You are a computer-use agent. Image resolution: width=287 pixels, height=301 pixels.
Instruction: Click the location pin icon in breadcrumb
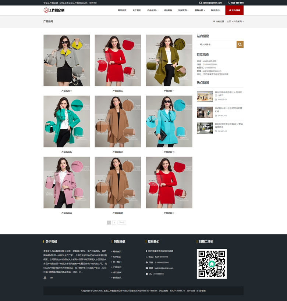(x=214, y=22)
